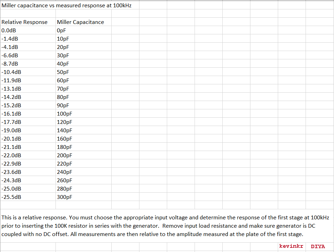The image size is (334, 252).
Task: Select the 140pF cell
Action: coord(84,130)
